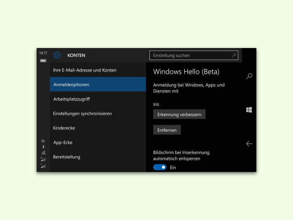Click the Windows Hello (Beta) heading

click(186, 71)
